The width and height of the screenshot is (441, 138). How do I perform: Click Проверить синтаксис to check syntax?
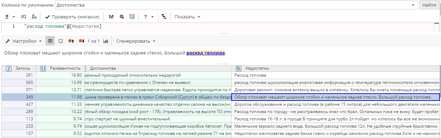pyautogui.click(x=72, y=17)
